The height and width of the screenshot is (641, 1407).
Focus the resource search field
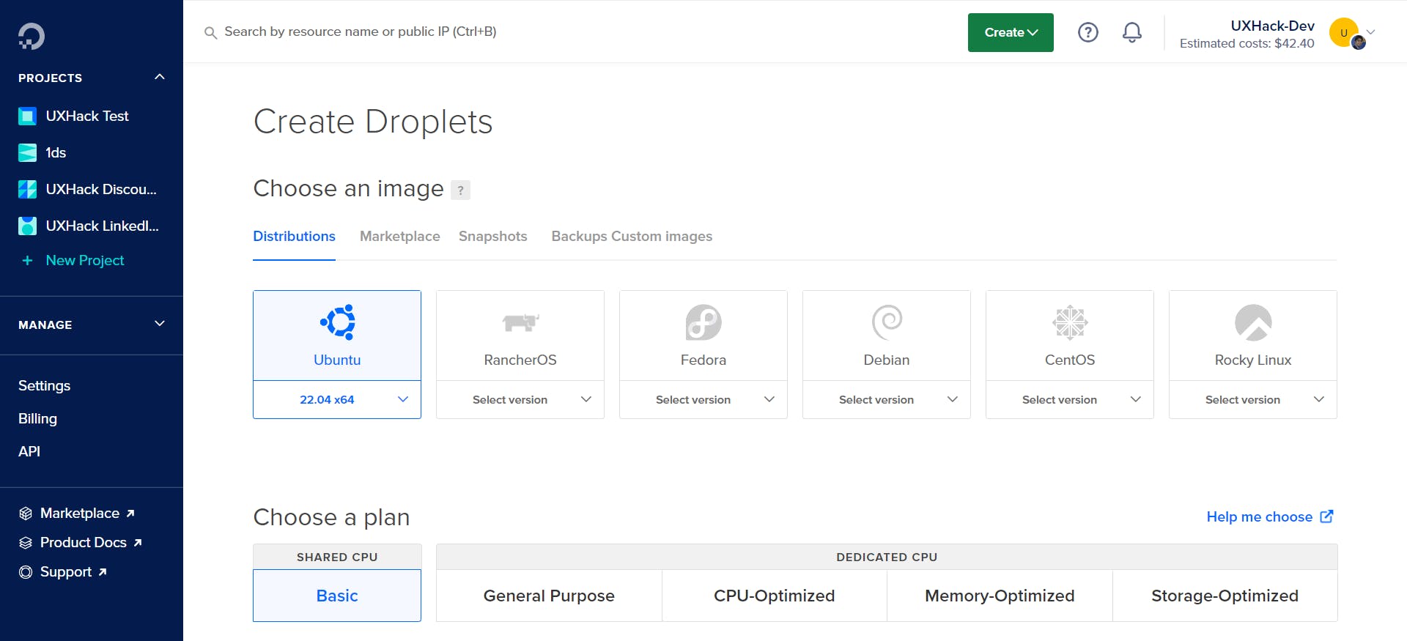point(360,32)
